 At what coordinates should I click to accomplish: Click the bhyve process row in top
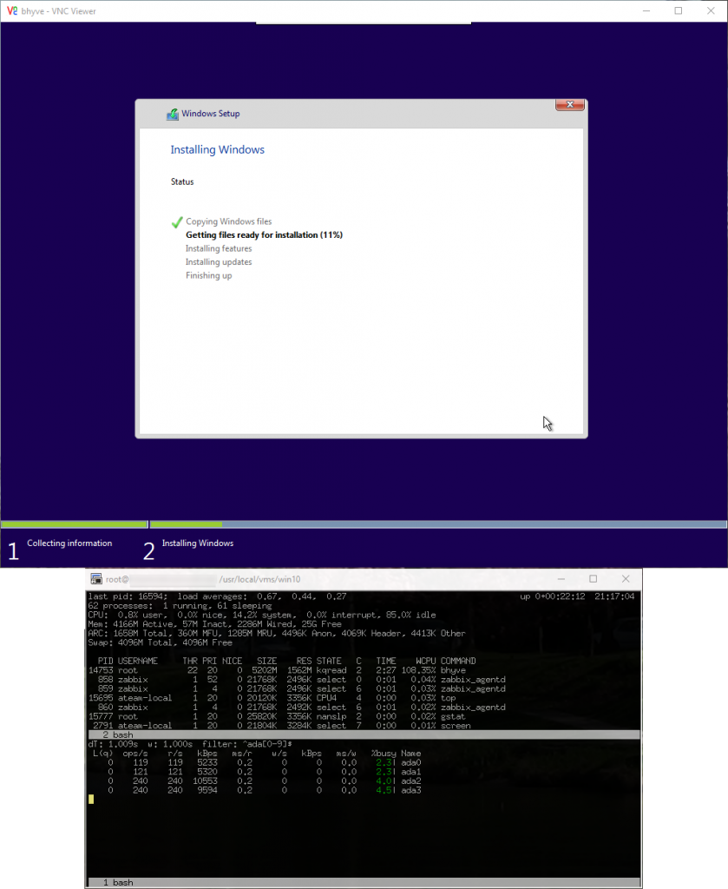[x=278, y=670]
